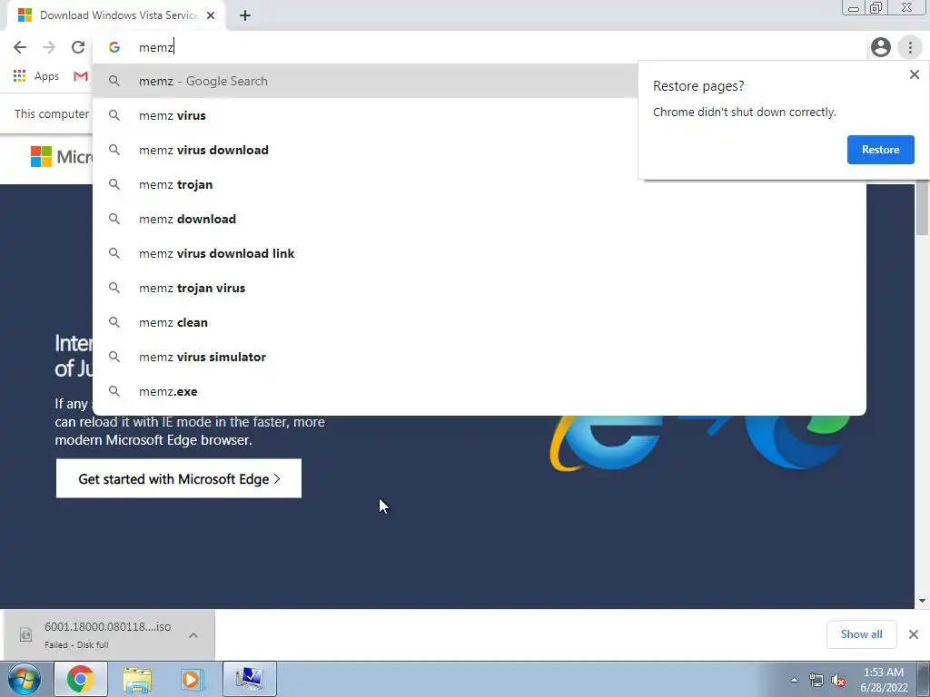930x697 pixels.
Task: Open Chrome's three-dot menu
Action: 910,47
